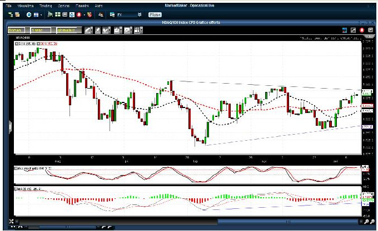Click the Domanda price type field

click(x=18, y=30)
